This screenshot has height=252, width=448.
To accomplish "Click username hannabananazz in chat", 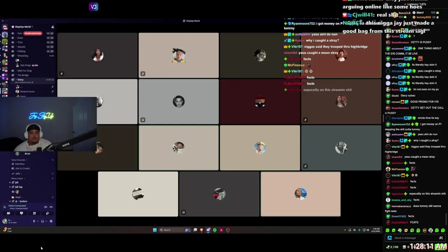I will pos(401,206).
